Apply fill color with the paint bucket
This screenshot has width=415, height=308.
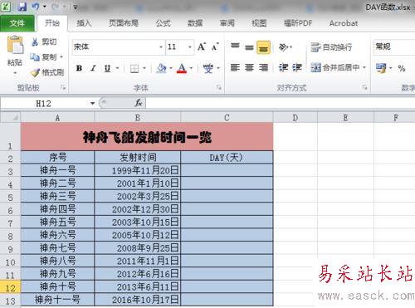pos(161,68)
